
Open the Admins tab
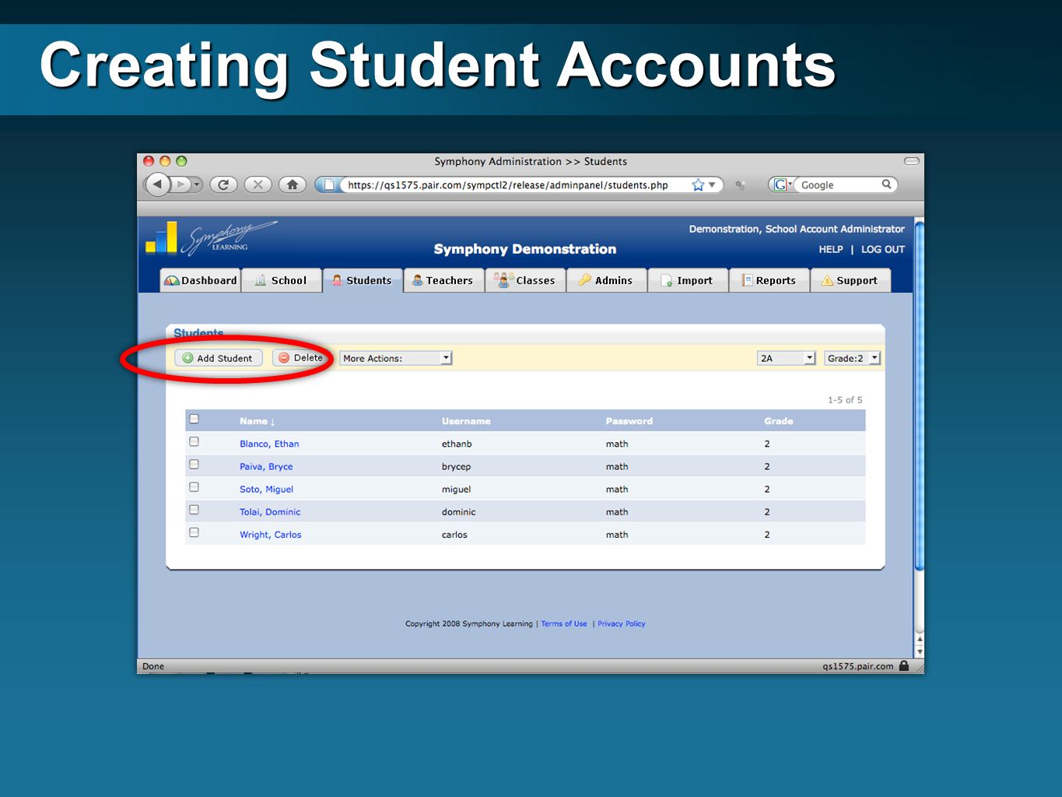(x=607, y=280)
